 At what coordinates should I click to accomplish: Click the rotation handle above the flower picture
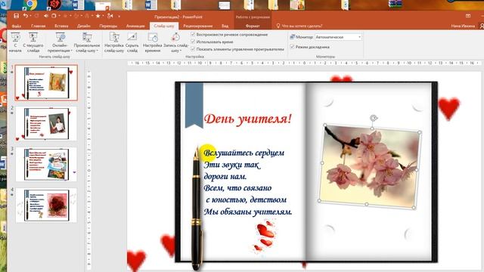tap(374, 118)
